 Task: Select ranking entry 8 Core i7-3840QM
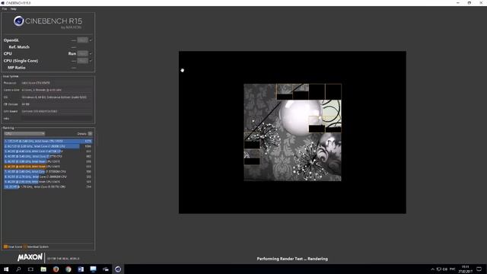pos(48,177)
